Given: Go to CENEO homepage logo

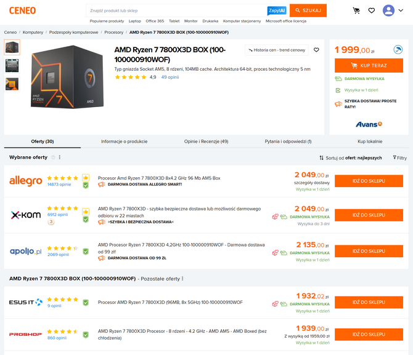Looking at the screenshot, I should click(22, 10).
